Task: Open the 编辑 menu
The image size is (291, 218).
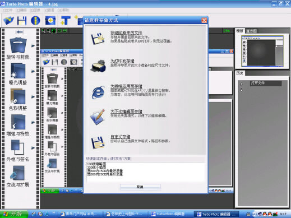Action: coord(21,10)
